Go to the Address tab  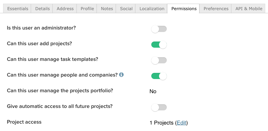tap(65, 9)
